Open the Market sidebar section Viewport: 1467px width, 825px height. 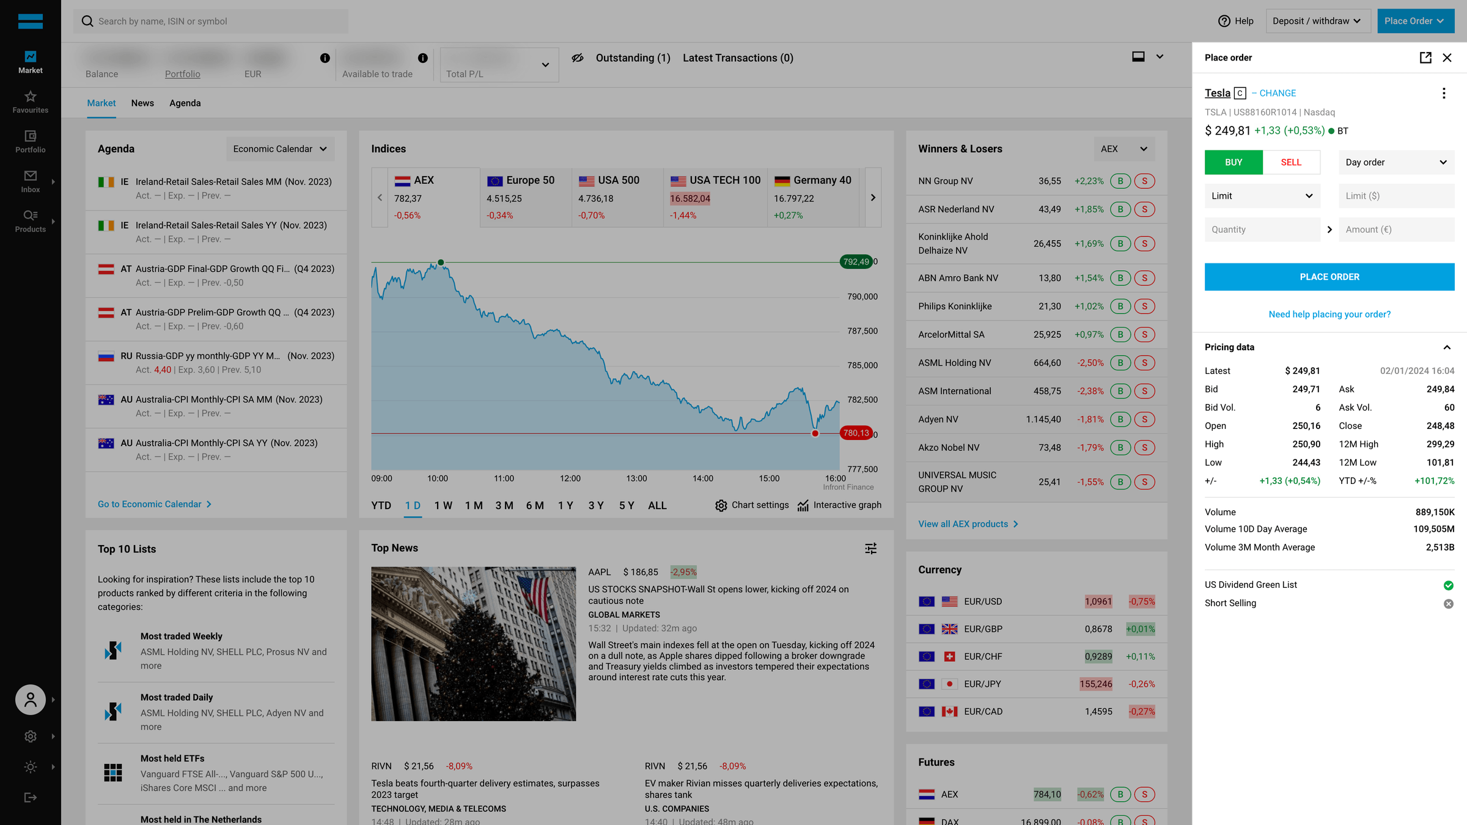pos(31,62)
